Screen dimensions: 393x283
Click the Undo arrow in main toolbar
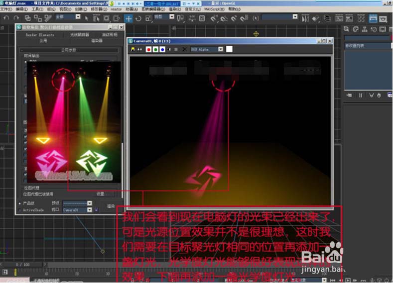point(6,18)
